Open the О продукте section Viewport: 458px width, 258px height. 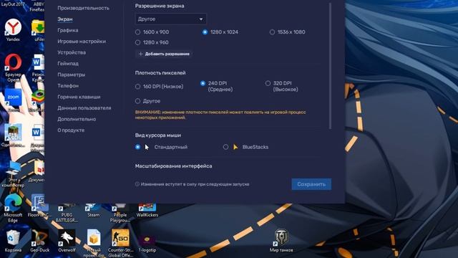[71, 130]
